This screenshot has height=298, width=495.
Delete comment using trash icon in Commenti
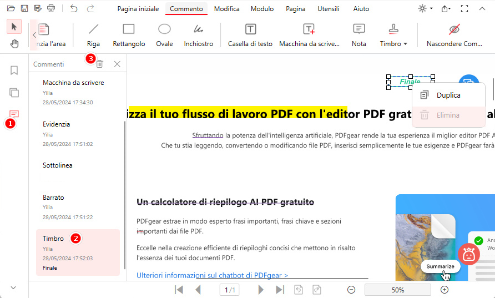tap(100, 64)
